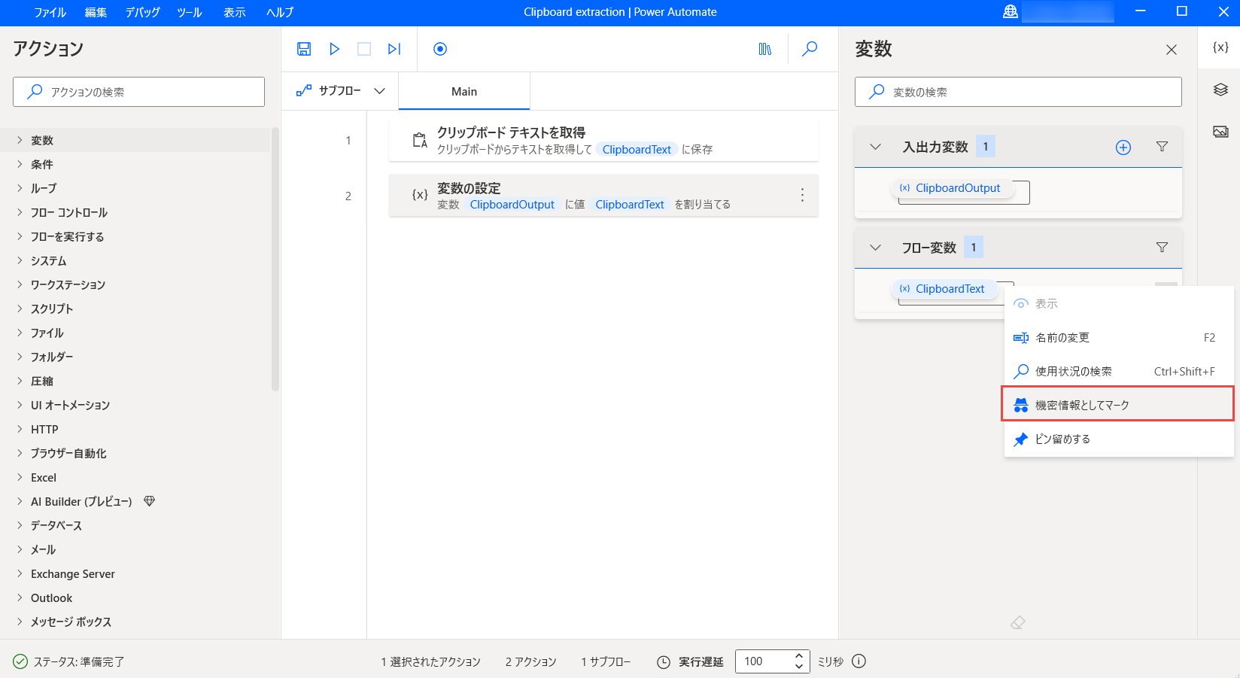Image resolution: width=1240 pixels, height=678 pixels.
Task: Open UI elements layers icon in sidebar
Action: [x=1220, y=90]
